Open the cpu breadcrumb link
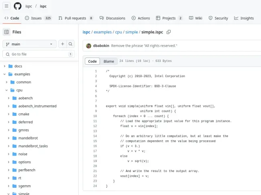 click(x=118, y=32)
